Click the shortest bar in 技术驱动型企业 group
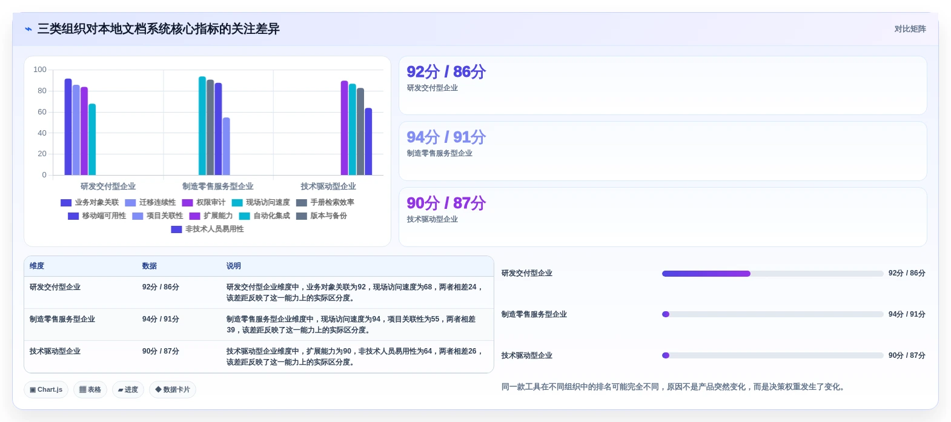This screenshot has height=422, width=951. pyautogui.click(x=368, y=142)
